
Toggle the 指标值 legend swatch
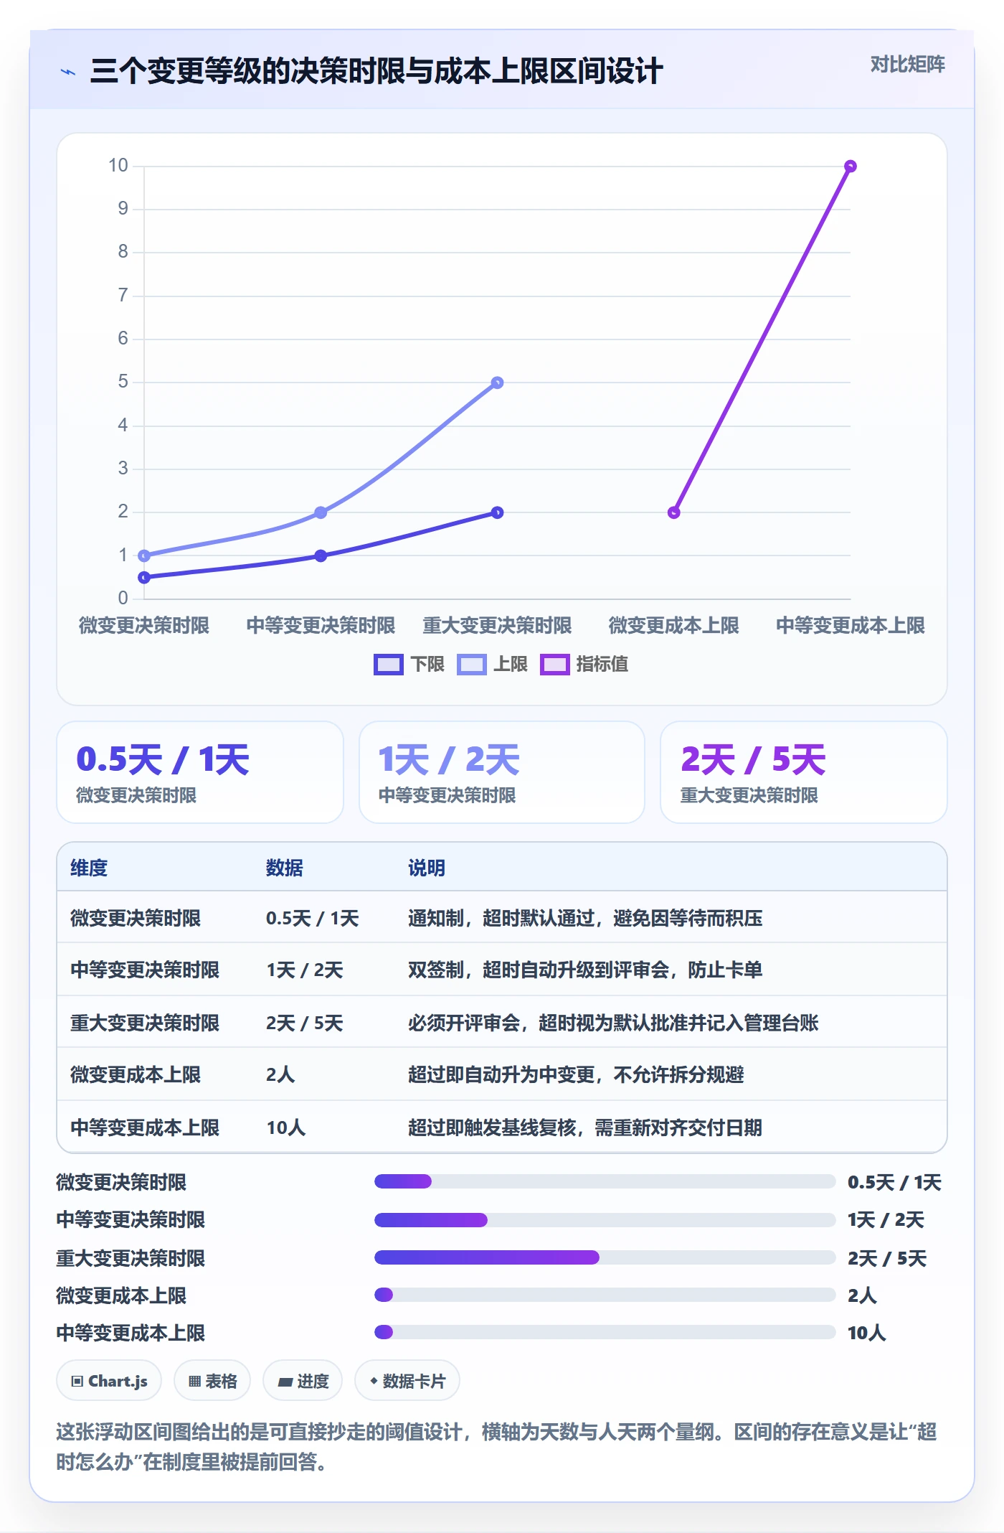point(554,665)
